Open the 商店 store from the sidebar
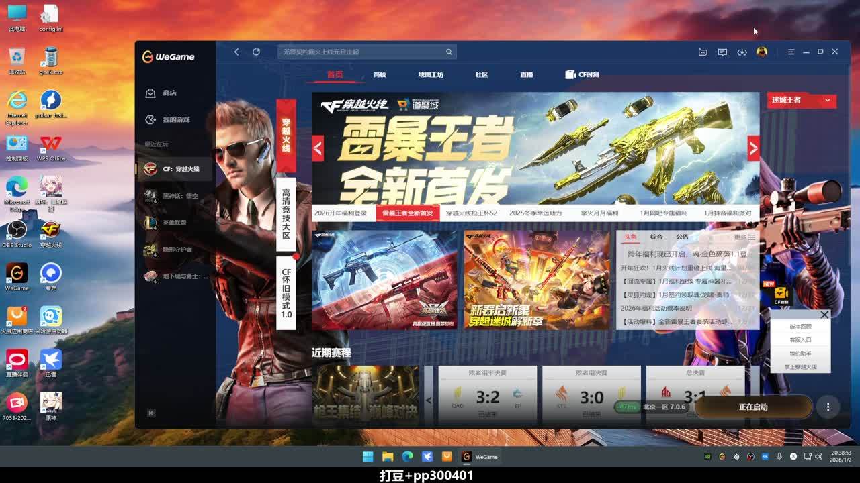This screenshot has width=860, height=483. pos(169,93)
